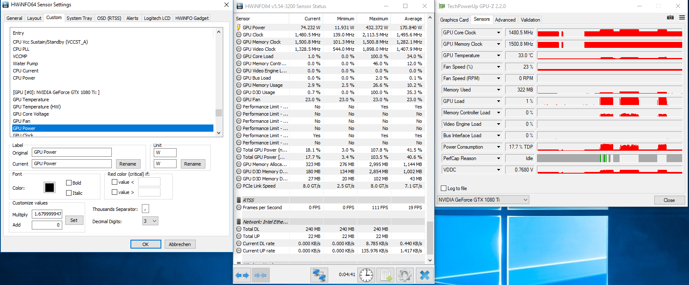Switch to the General tab
689x285 pixels.
(x=14, y=18)
